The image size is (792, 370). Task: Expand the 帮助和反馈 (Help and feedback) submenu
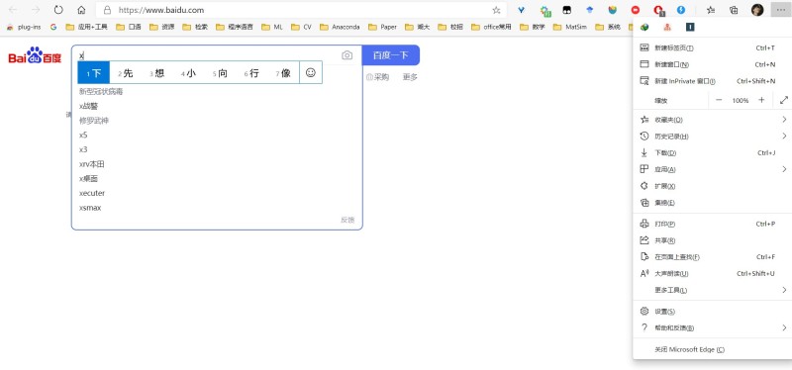click(712, 327)
